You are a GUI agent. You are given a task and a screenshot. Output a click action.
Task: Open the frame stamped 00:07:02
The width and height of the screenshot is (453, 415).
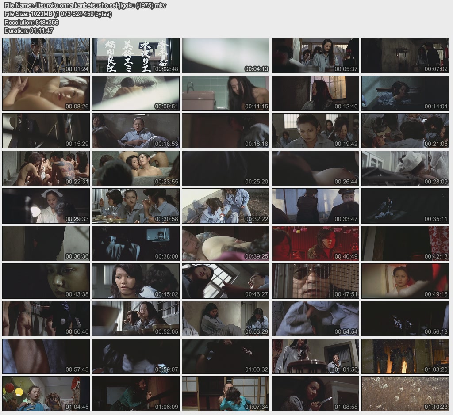pos(405,55)
